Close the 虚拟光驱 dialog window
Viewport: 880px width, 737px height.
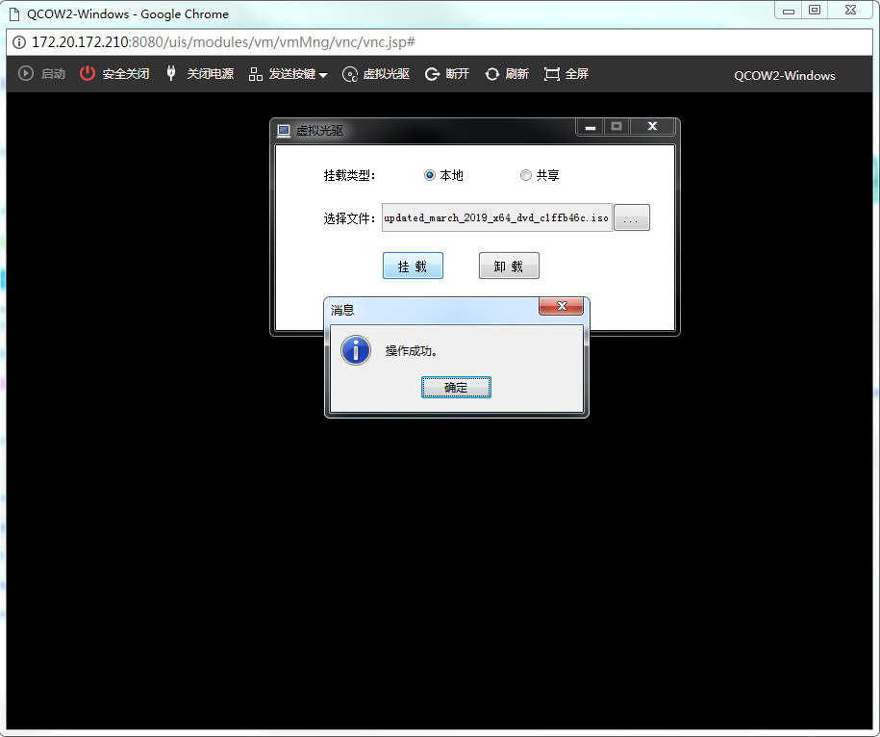tap(652, 126)
